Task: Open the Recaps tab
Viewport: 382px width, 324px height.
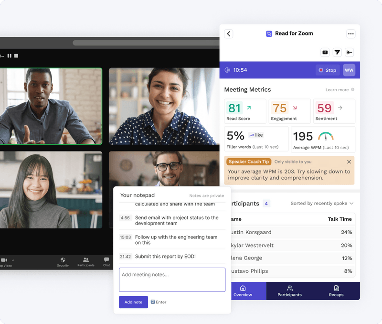Action: click(x=337, y=291)
